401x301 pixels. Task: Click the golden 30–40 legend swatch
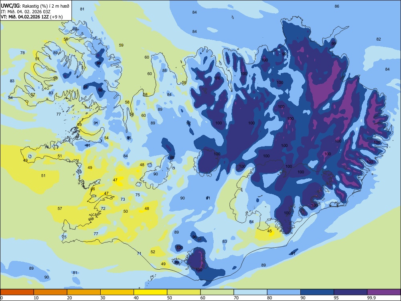pyautogui.click(x=117, y=292)
